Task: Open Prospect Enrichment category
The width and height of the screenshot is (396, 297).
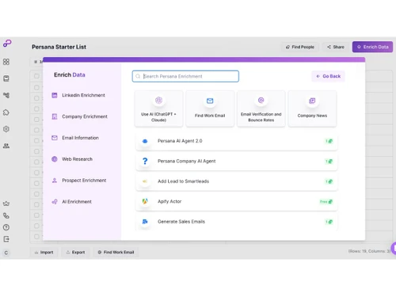Action: 79,181
